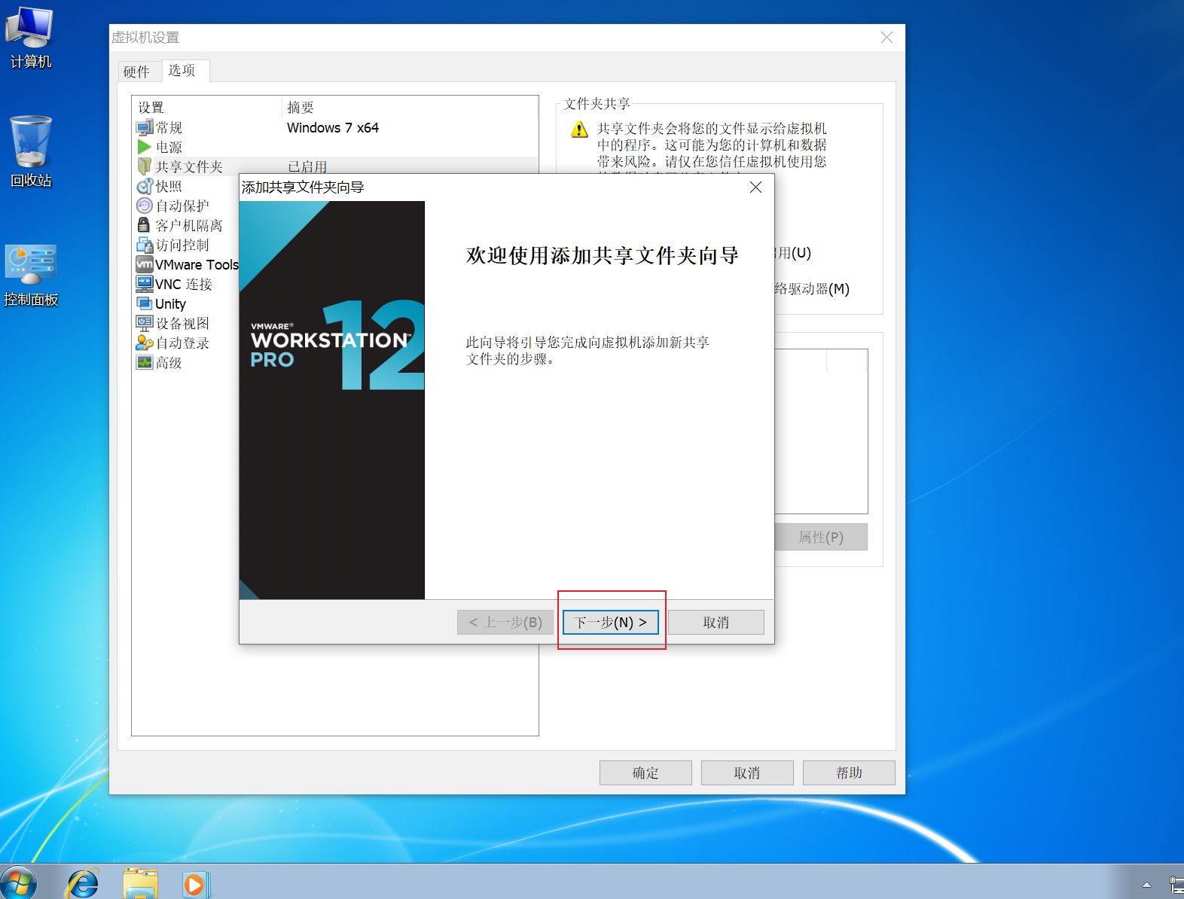Select the 共享文件夹 row label

pyautogui.click(x=189, y=167)
